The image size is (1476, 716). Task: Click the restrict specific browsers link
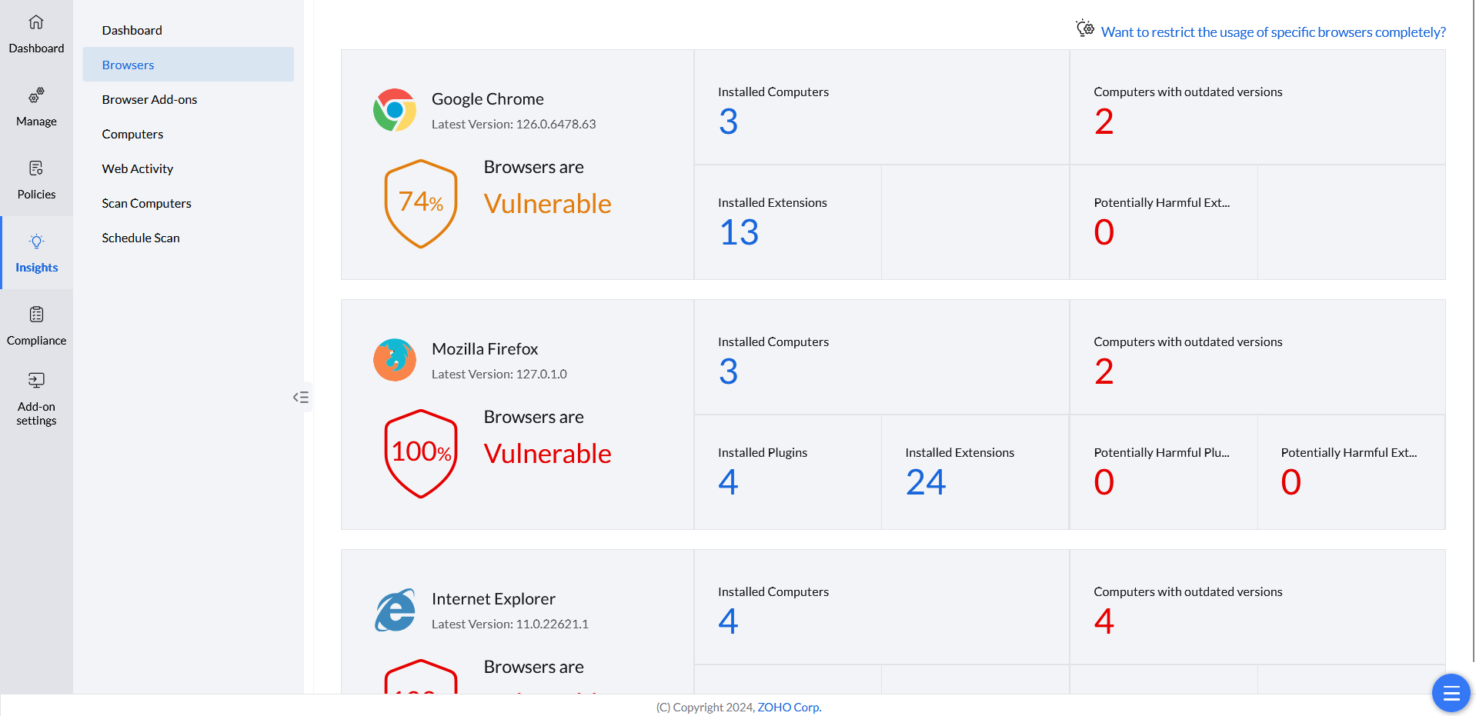tap(1273, 32)
